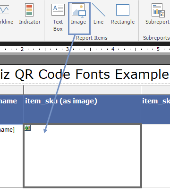Image resolution: width=170 pixels, height=194 pixels.
Task: Select the QR Code Fonts Example title
Action: click(85, 74)
